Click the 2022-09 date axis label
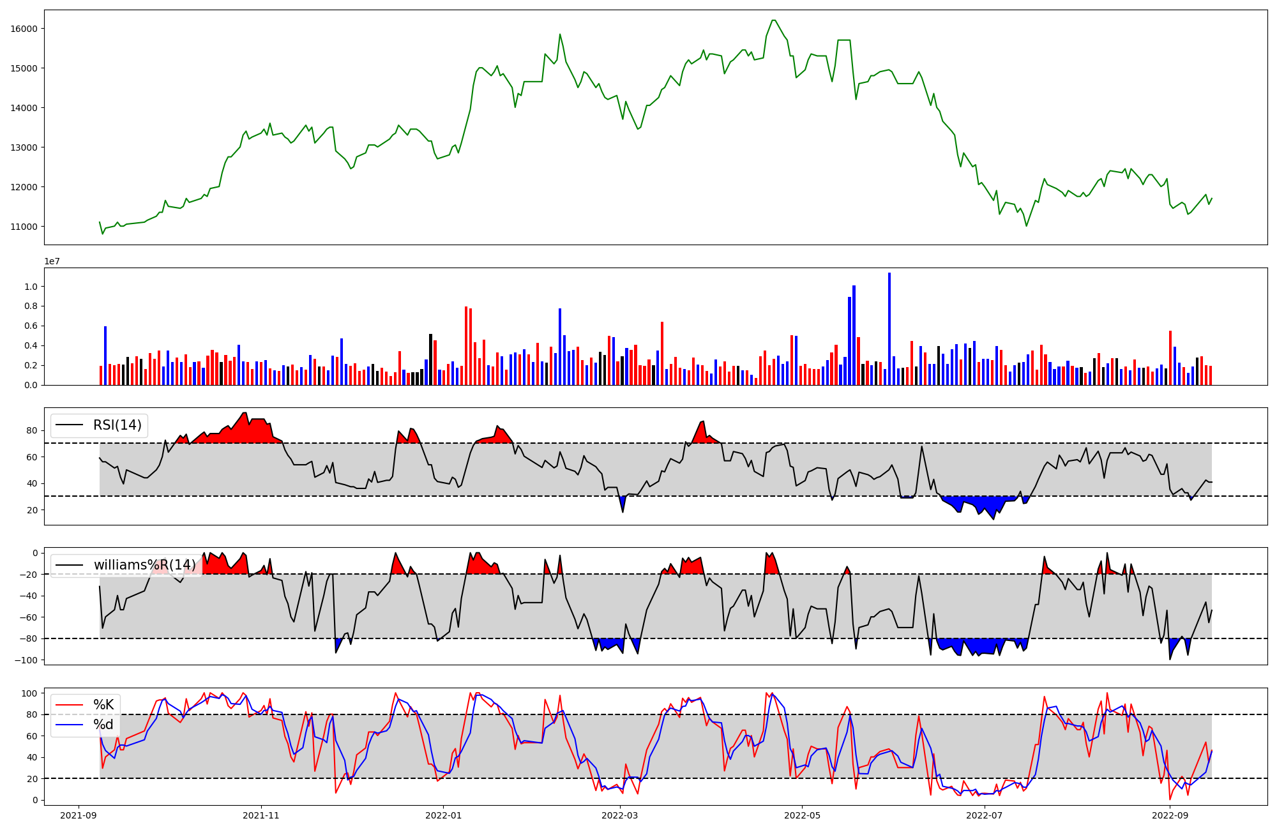Image resolution: width=1277 pixels, height=830 pixels. click(1170, 815)
